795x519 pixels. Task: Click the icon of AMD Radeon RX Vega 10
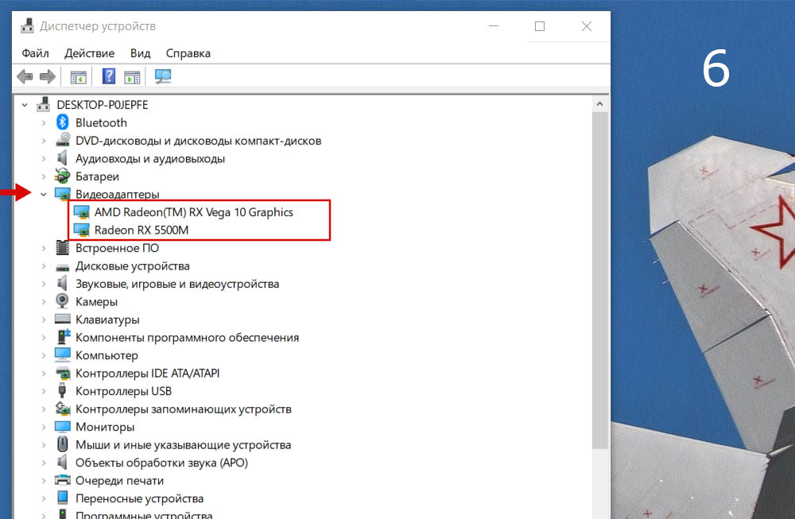pos(82,212)
